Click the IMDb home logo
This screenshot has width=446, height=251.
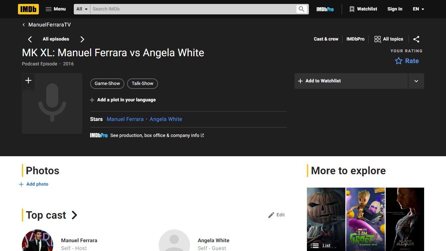point(28,9)
